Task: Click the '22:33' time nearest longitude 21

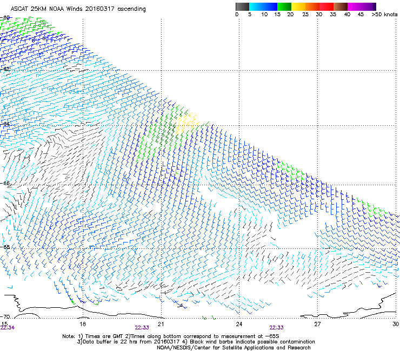Action: tap(142, 328)
